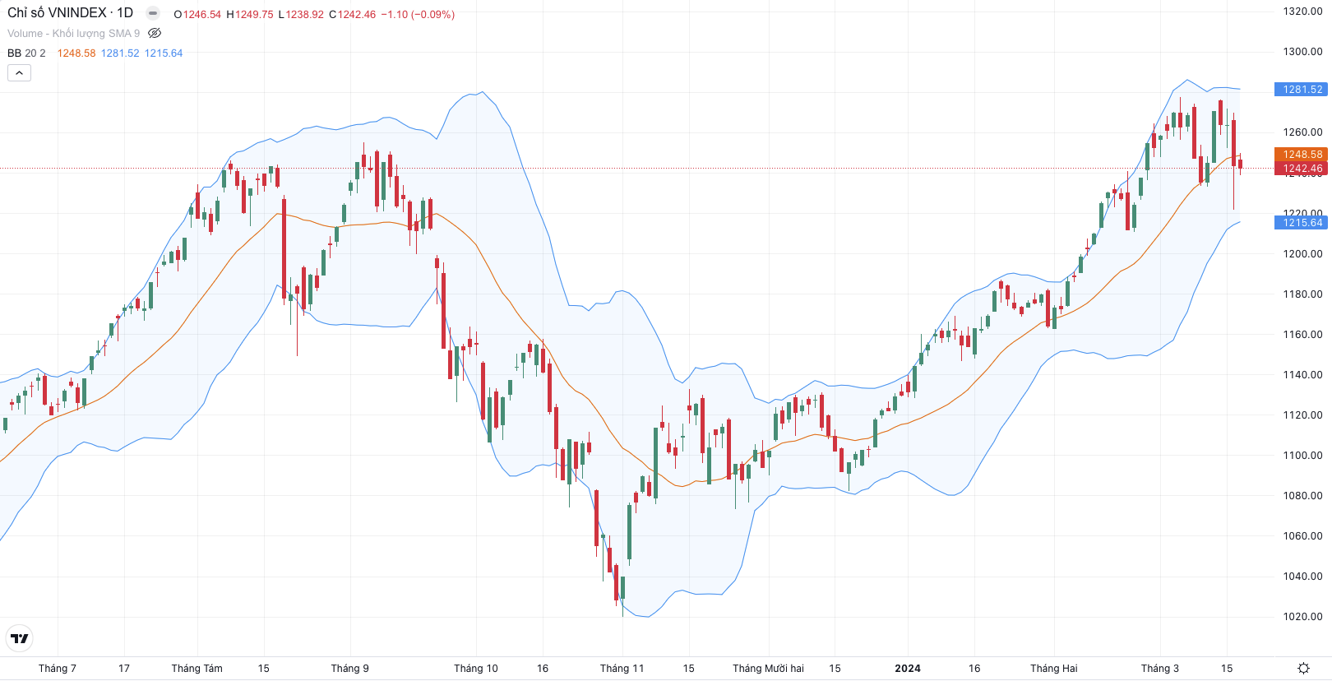The image size is (1332, 681).
Task: Click the orange 1248.58 price axis label
Action: (1300, 155)
